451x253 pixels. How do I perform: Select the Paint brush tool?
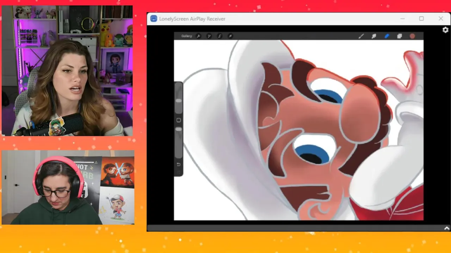click(361, 36)
